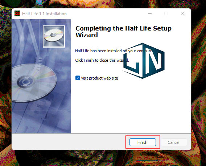Image resolution: width=206 pixels, height=166 pixels.
Task: Click the grey footer bar left of Finish
Action: click(x=68, y=142)
